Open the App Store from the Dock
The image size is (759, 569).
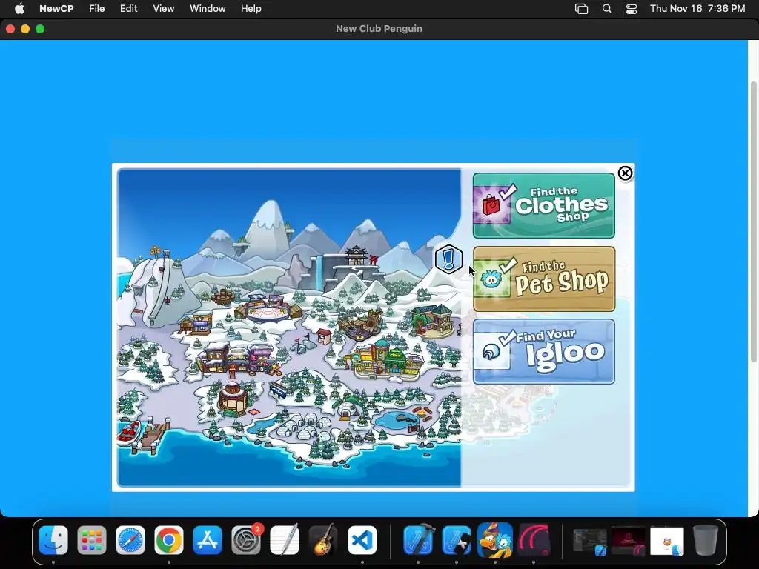pyautogui.click(x=208, y=539)
